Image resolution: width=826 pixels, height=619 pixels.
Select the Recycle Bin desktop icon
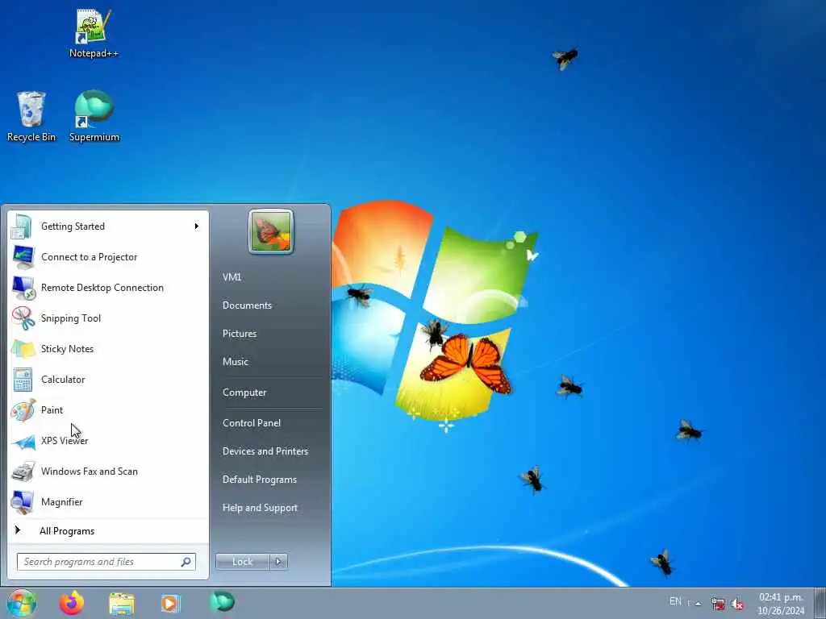(31, 116)
